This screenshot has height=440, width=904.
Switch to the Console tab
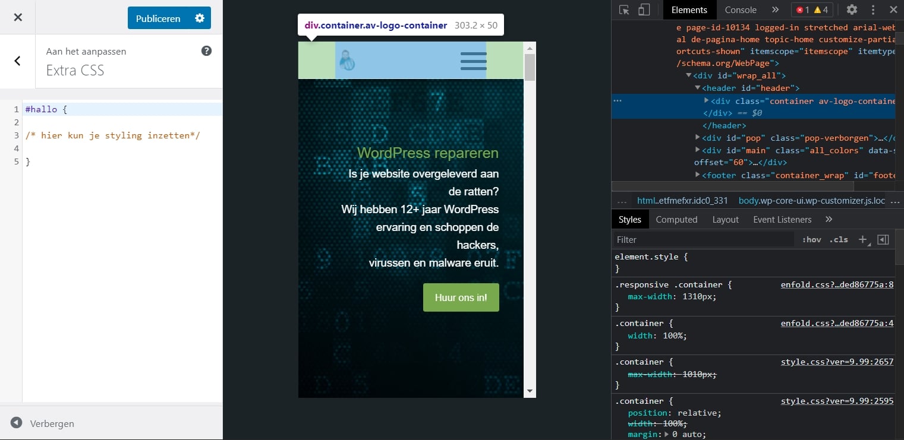pyautogui.click(x=741, y=10)
